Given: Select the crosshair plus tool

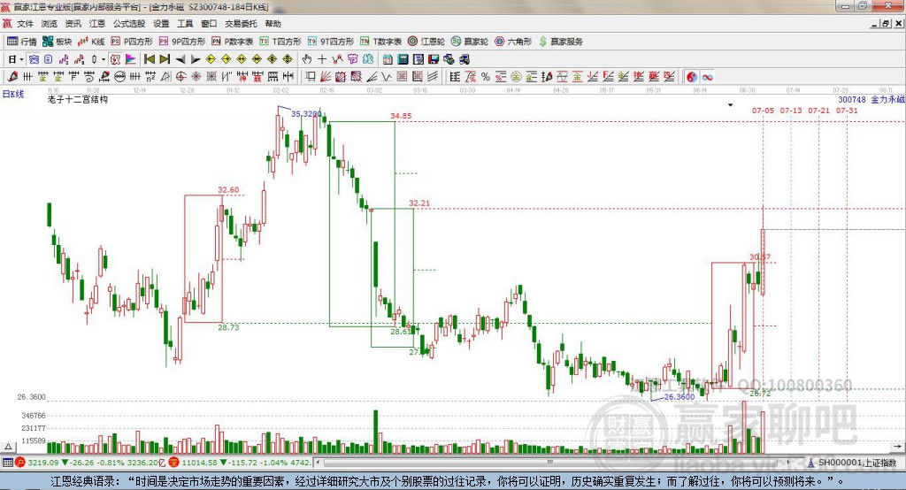Looking at the screenshot, I should 322,59.
